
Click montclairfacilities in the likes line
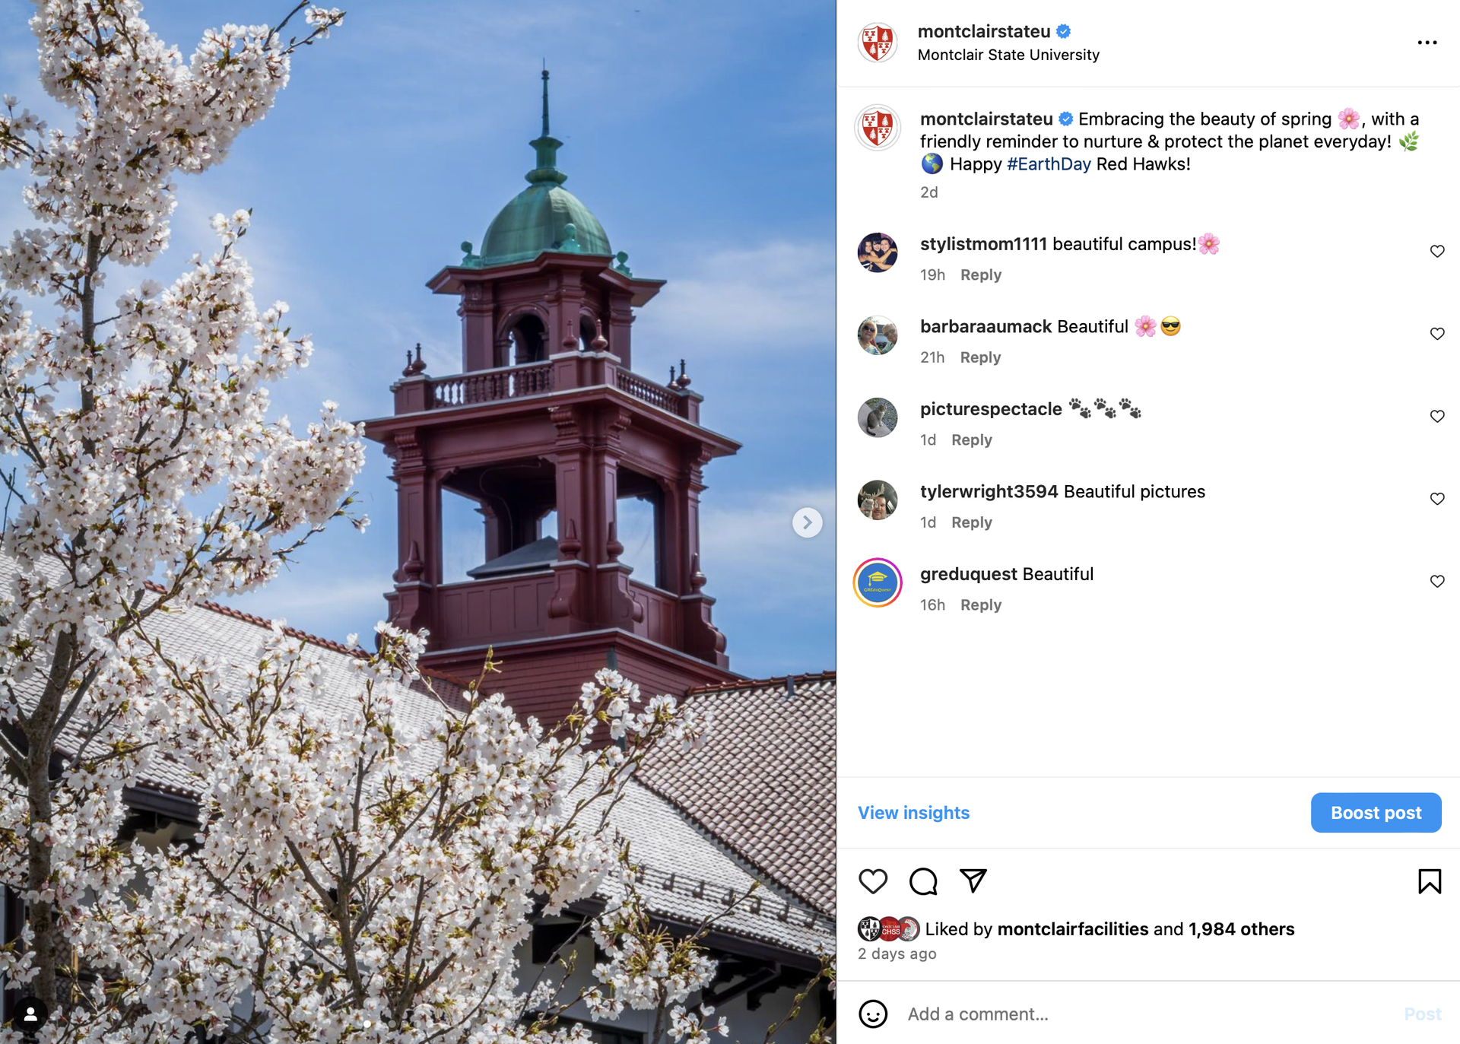click(1072, 928)
